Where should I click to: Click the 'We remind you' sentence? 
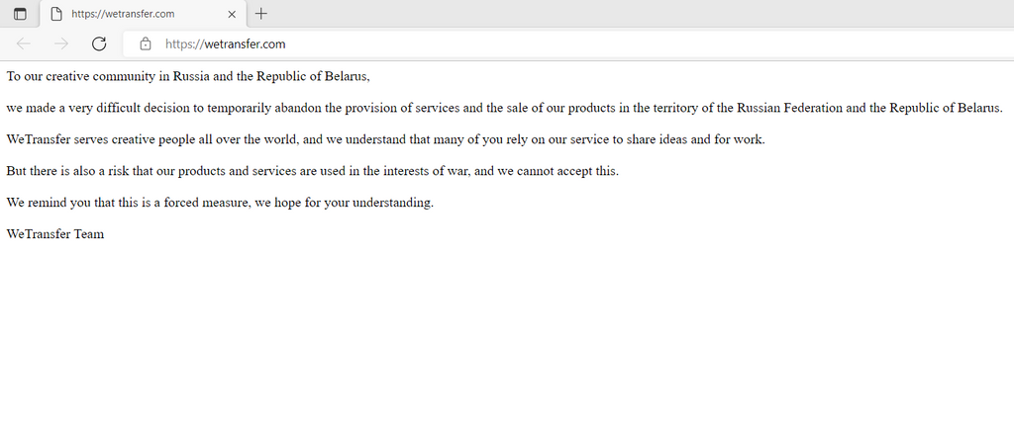pos(220,203)
